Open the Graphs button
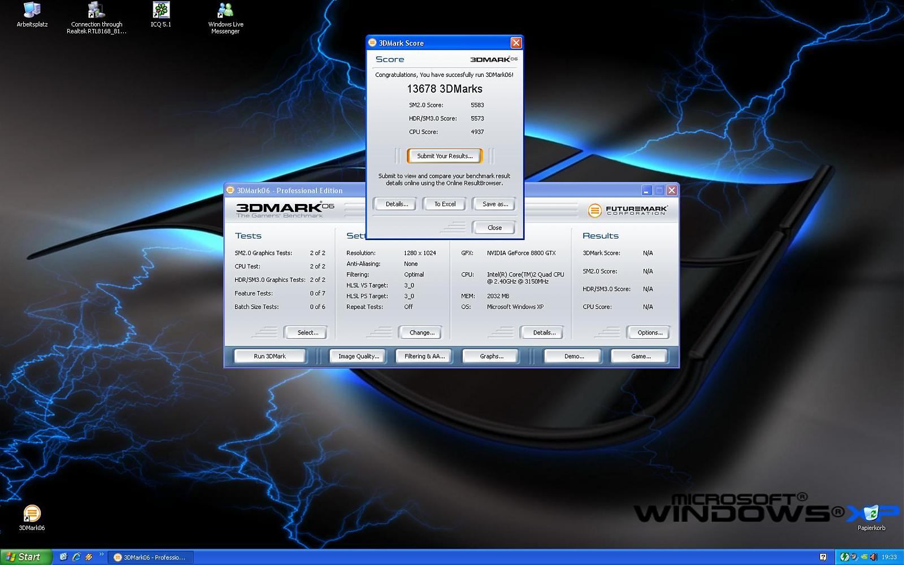The height and width of the screenshot is (565, 904). 492,357
